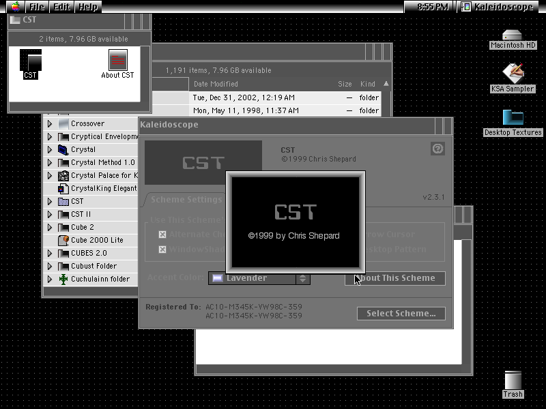Click the '2 items, 7.96 GB available' text
This screenshot has width=546, height=409.
[83, 39]
